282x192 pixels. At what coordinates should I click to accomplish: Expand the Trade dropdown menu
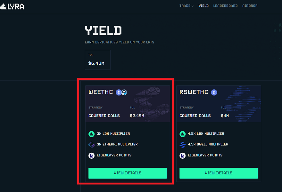point(187,6)
